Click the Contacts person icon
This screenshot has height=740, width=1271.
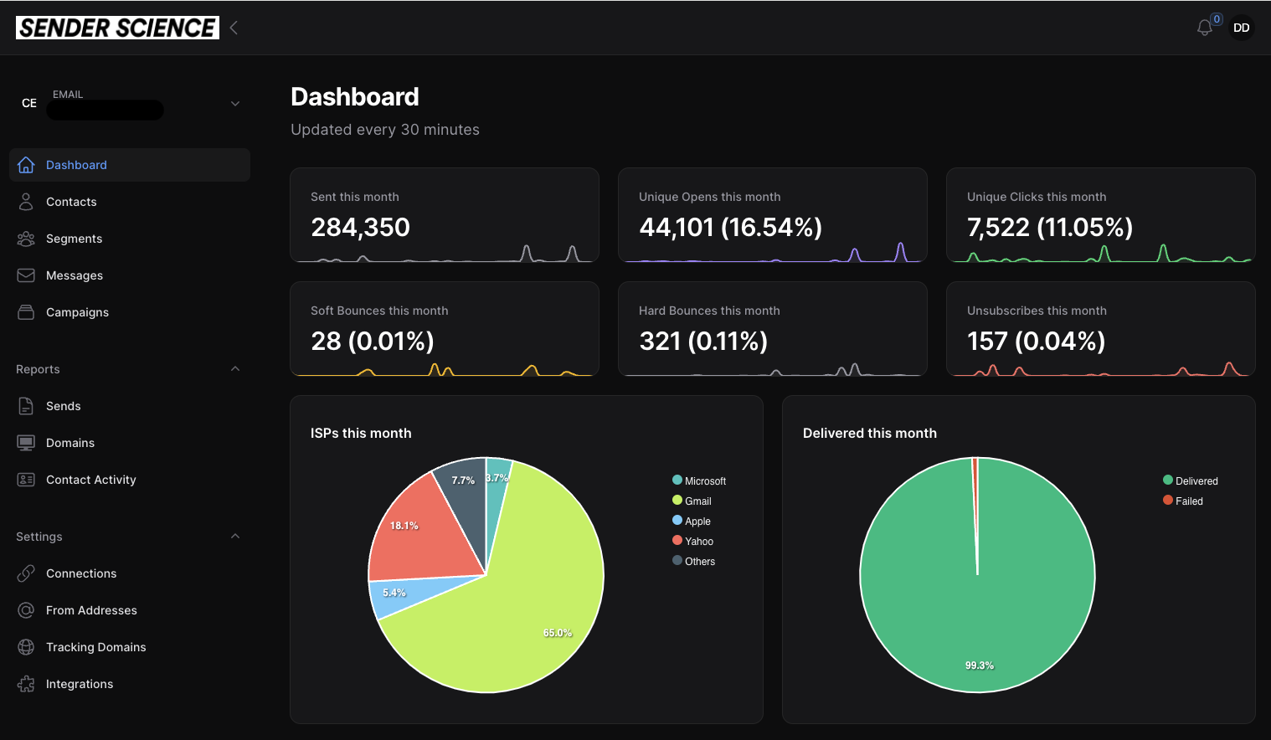[26, 202]
